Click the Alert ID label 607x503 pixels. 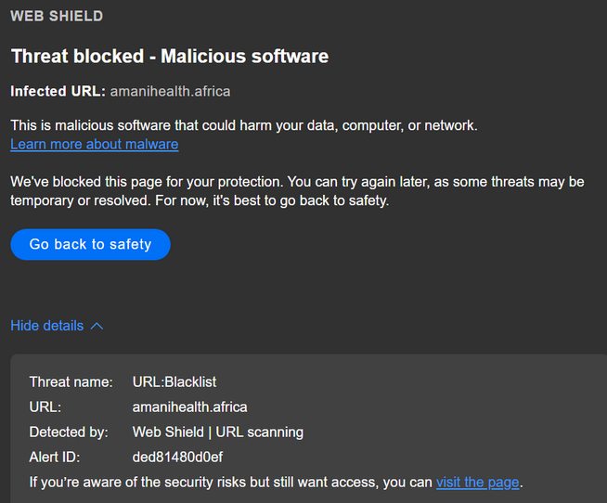pos(55,457)
